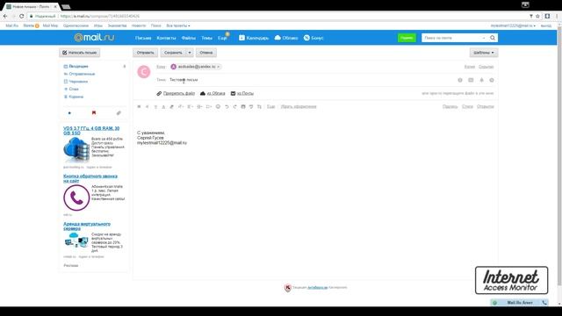
Task: Open the More menu in header
Action: 222,38
